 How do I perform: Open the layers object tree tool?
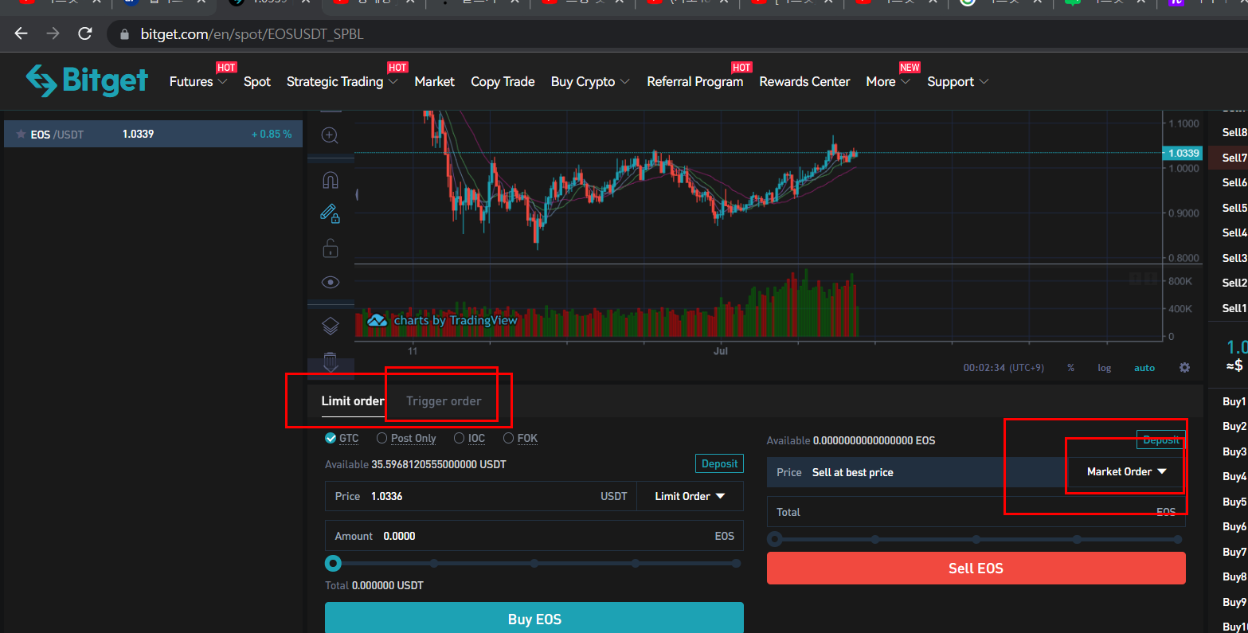coord(330,326)
